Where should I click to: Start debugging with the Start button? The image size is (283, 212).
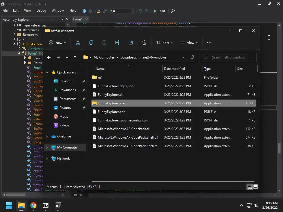pyautogui.click(x=159, y=11)
